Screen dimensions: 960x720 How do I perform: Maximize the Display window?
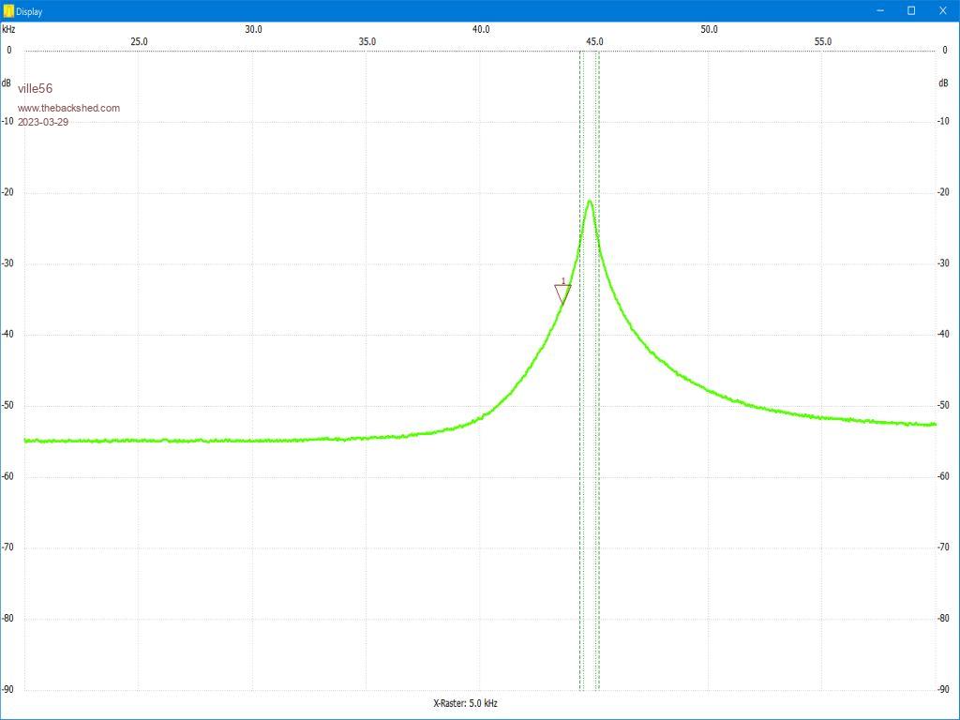[x=911, y=10]
